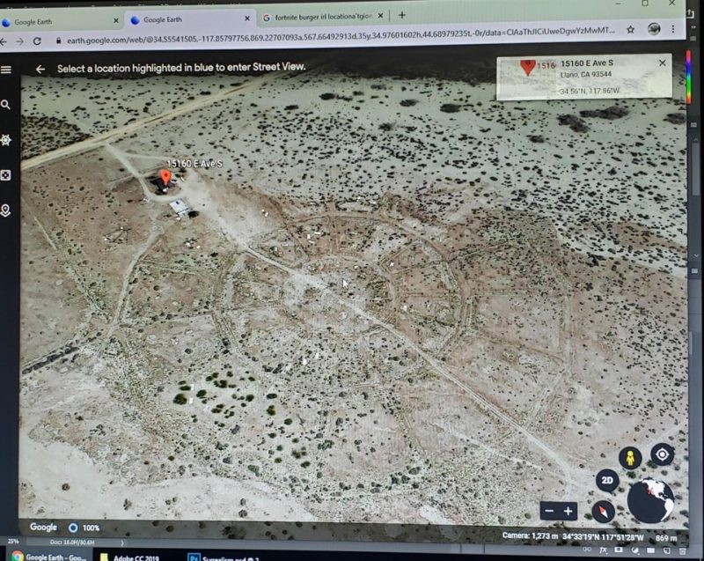This screenshot has height=561, width=704.
Task: Zoom in with the plus button
Action: click(568, 511)
